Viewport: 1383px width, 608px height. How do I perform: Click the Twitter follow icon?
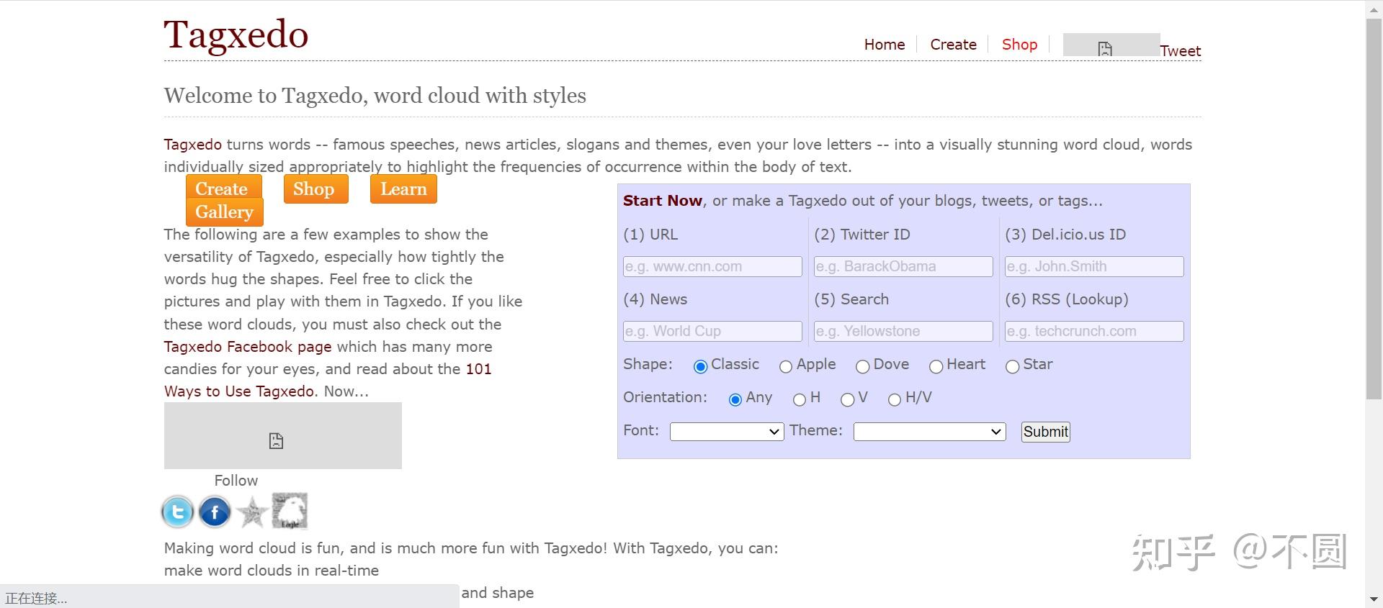(x=177, y=512)
